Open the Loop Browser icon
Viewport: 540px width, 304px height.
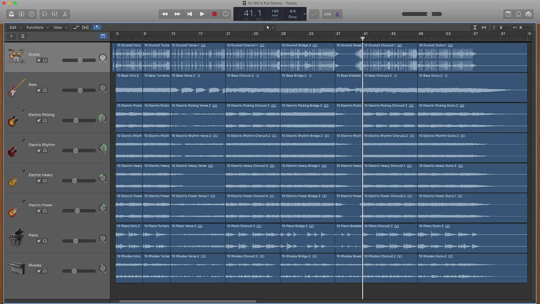tap(518, 14)
